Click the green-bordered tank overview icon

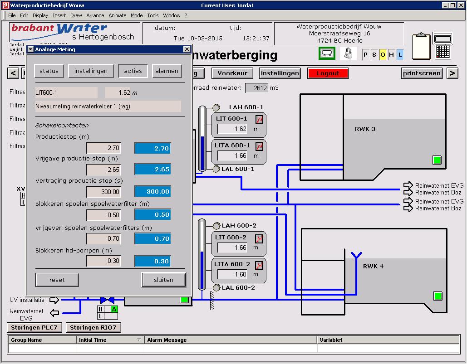(327, 53)
